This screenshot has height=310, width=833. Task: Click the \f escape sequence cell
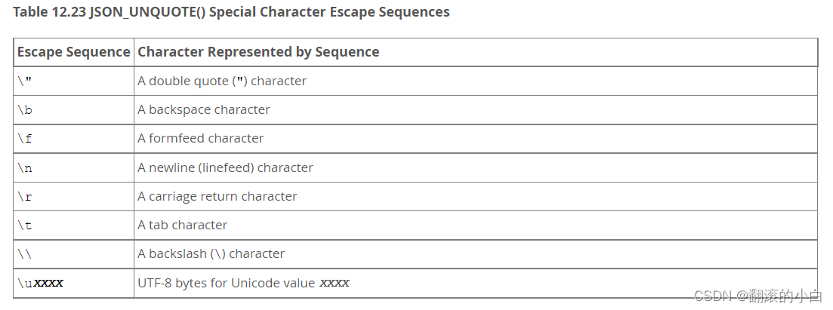(74, 139)
